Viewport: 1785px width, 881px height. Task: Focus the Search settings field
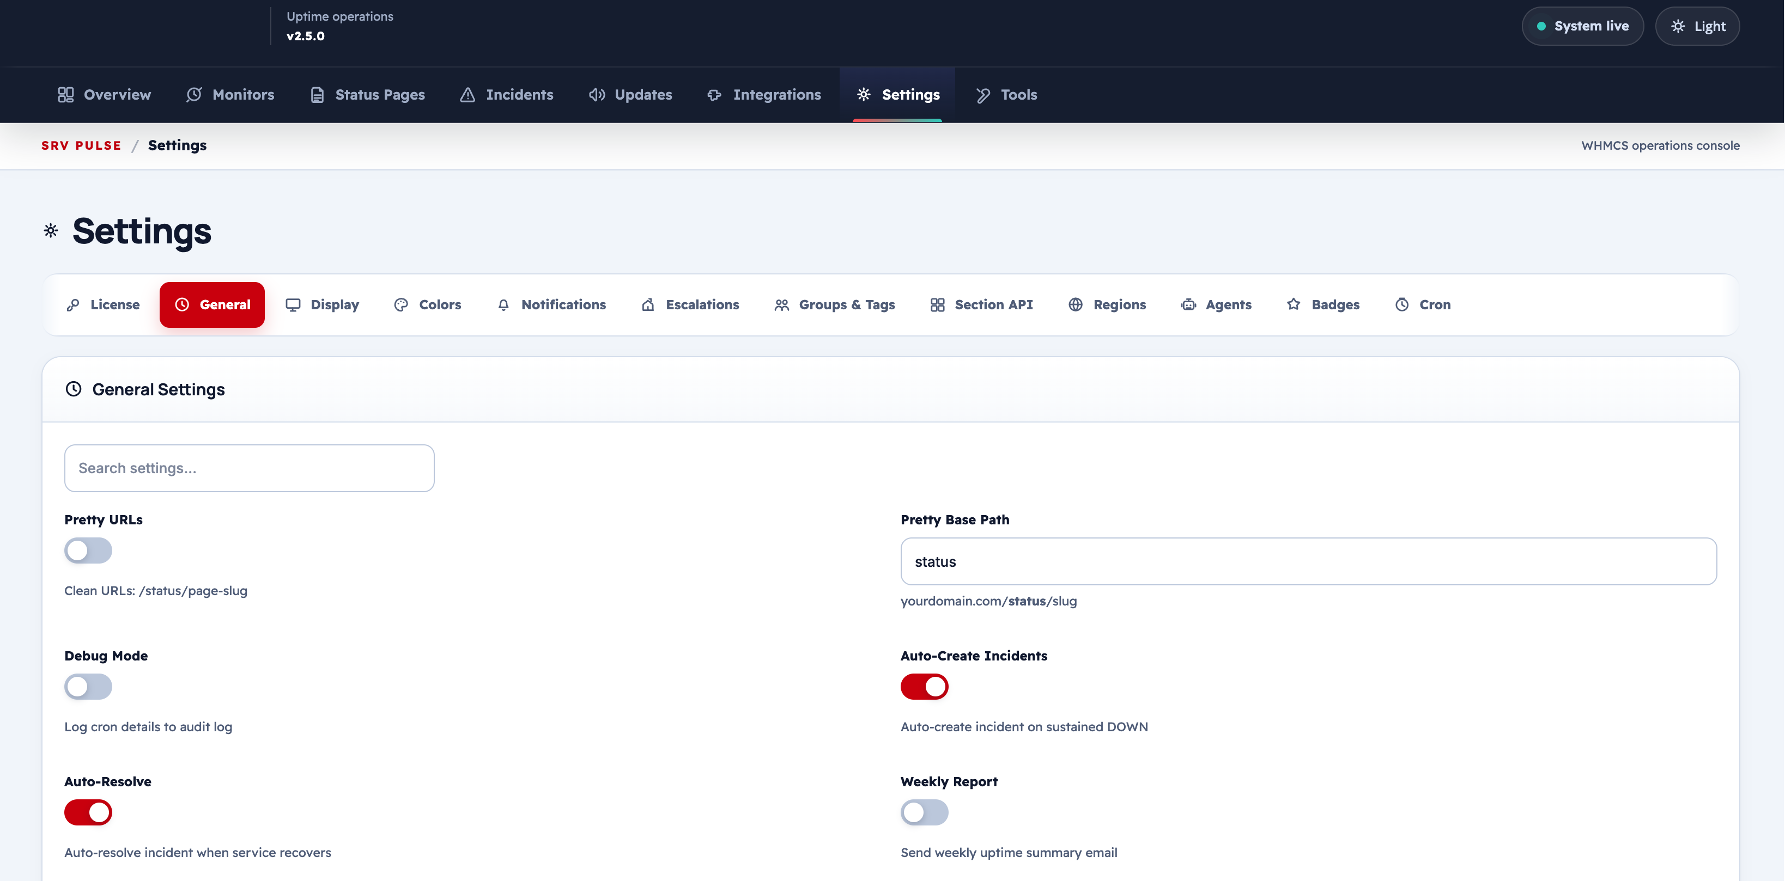click(250, 468)
